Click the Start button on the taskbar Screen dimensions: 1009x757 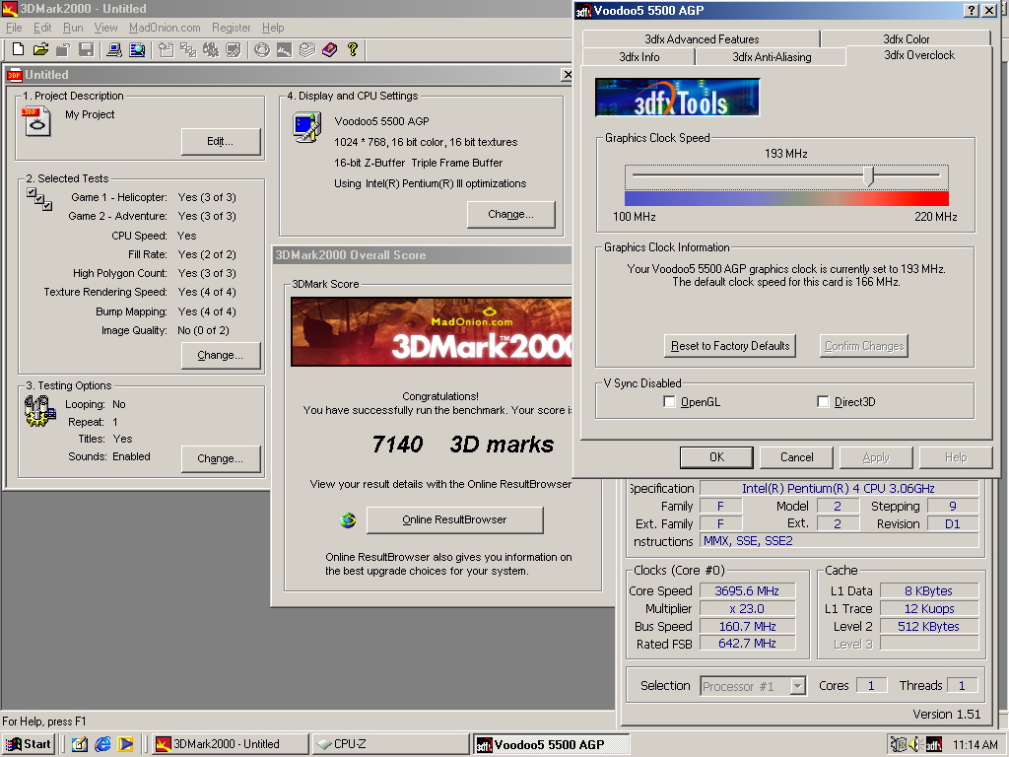click(x=28, y=744)
